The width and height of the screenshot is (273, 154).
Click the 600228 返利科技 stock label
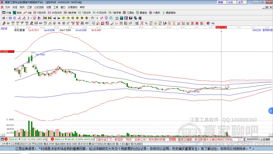pos(263,30)
